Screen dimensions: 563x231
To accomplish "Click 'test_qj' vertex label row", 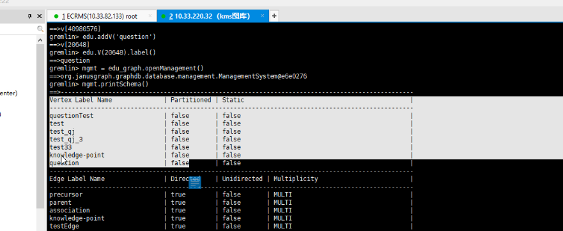I will tap(231, 131).
